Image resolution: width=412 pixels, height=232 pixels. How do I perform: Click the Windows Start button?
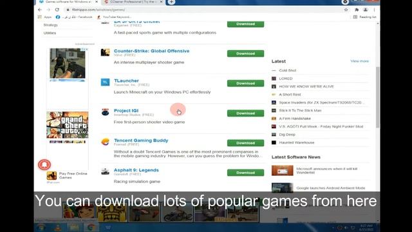(41, 227)
